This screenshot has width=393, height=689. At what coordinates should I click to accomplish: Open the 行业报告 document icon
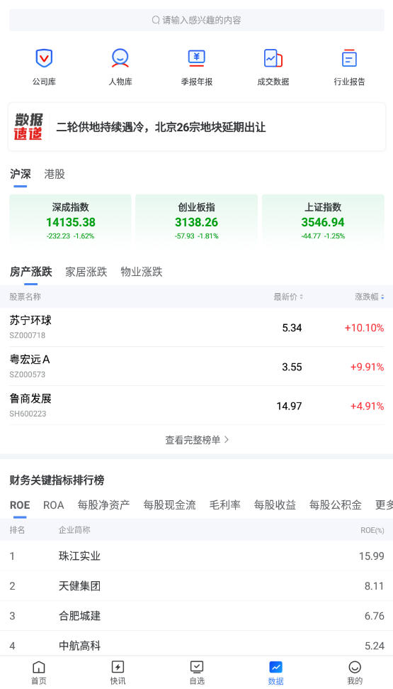(349, 58)
